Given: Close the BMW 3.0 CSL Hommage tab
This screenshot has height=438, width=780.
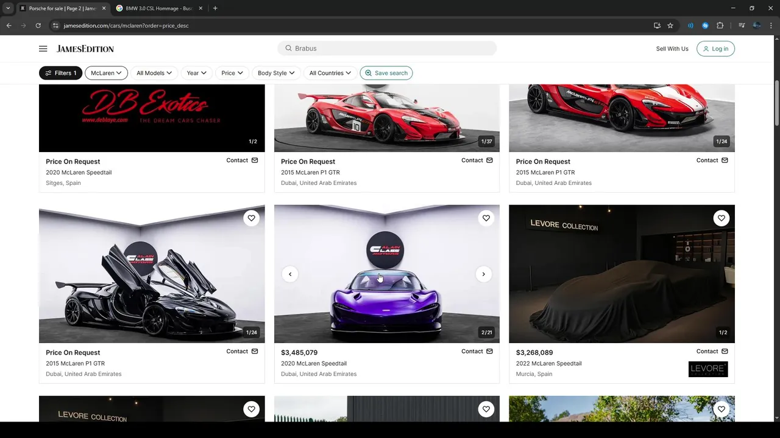Looking at the screenshot, I should (199, 9).
